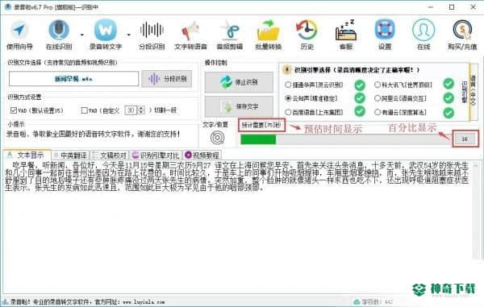Screen dimensions: 484x307
Task: Select 有道云[深度算法] engine
Action: tap(378, 112)
